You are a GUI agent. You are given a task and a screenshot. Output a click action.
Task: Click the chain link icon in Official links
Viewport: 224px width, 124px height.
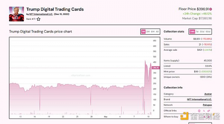coord(209,111)
